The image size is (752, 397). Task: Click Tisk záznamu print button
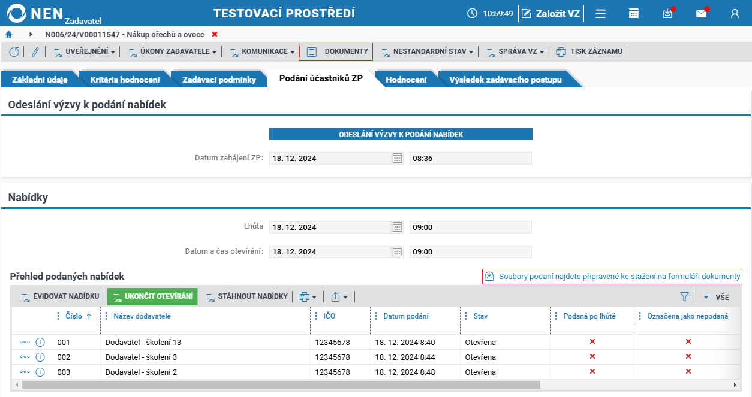pyautogui.click(x=589, y=52)
